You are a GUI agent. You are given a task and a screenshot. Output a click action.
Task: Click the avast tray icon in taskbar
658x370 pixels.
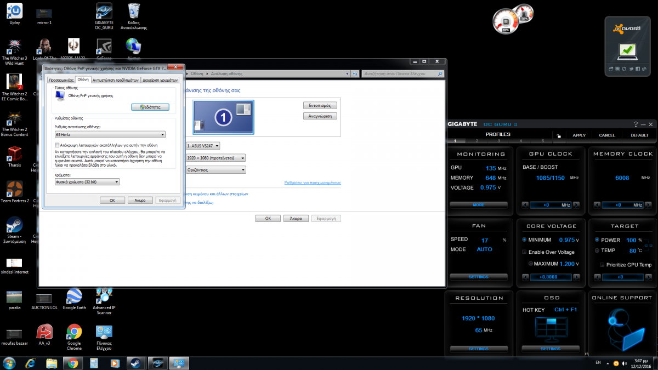tap(616, 363)
